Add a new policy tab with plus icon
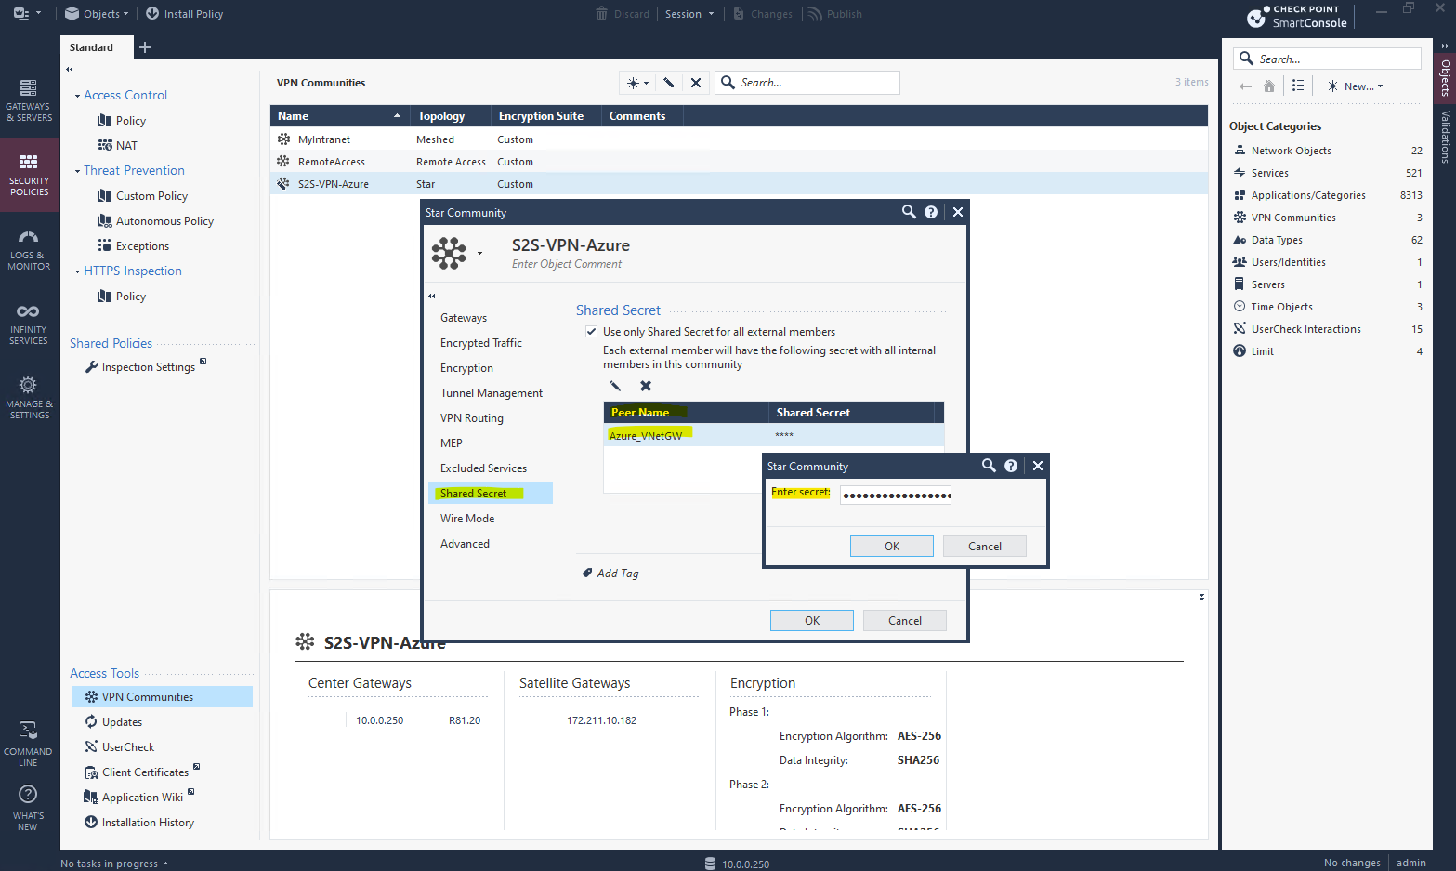Screen dimensions: 1456x871 [x=144, y=47]
